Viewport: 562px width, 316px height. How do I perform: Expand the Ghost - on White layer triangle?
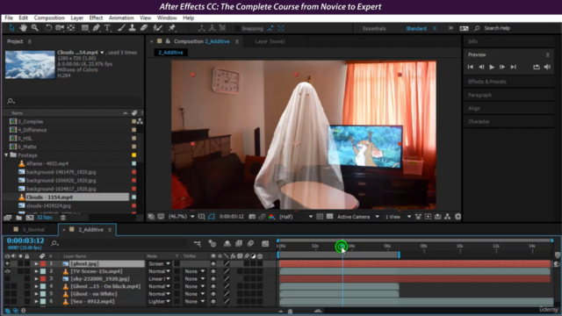pos(36,294)
